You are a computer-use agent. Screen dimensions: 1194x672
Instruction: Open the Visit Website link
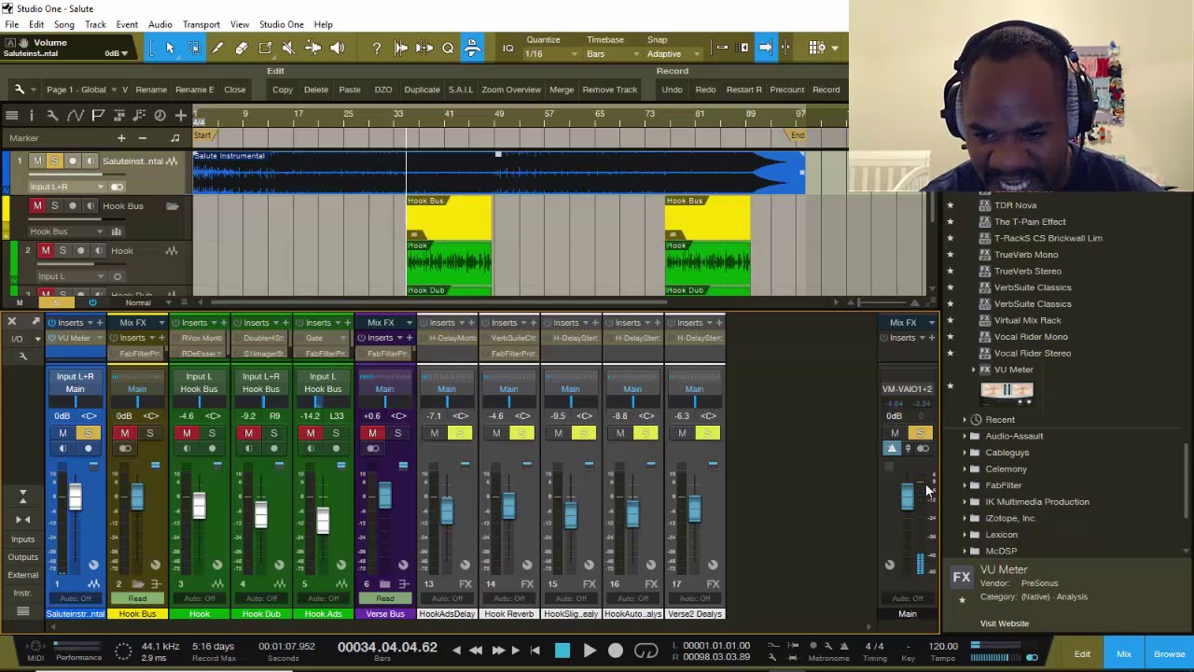[x=1005, y=623]
